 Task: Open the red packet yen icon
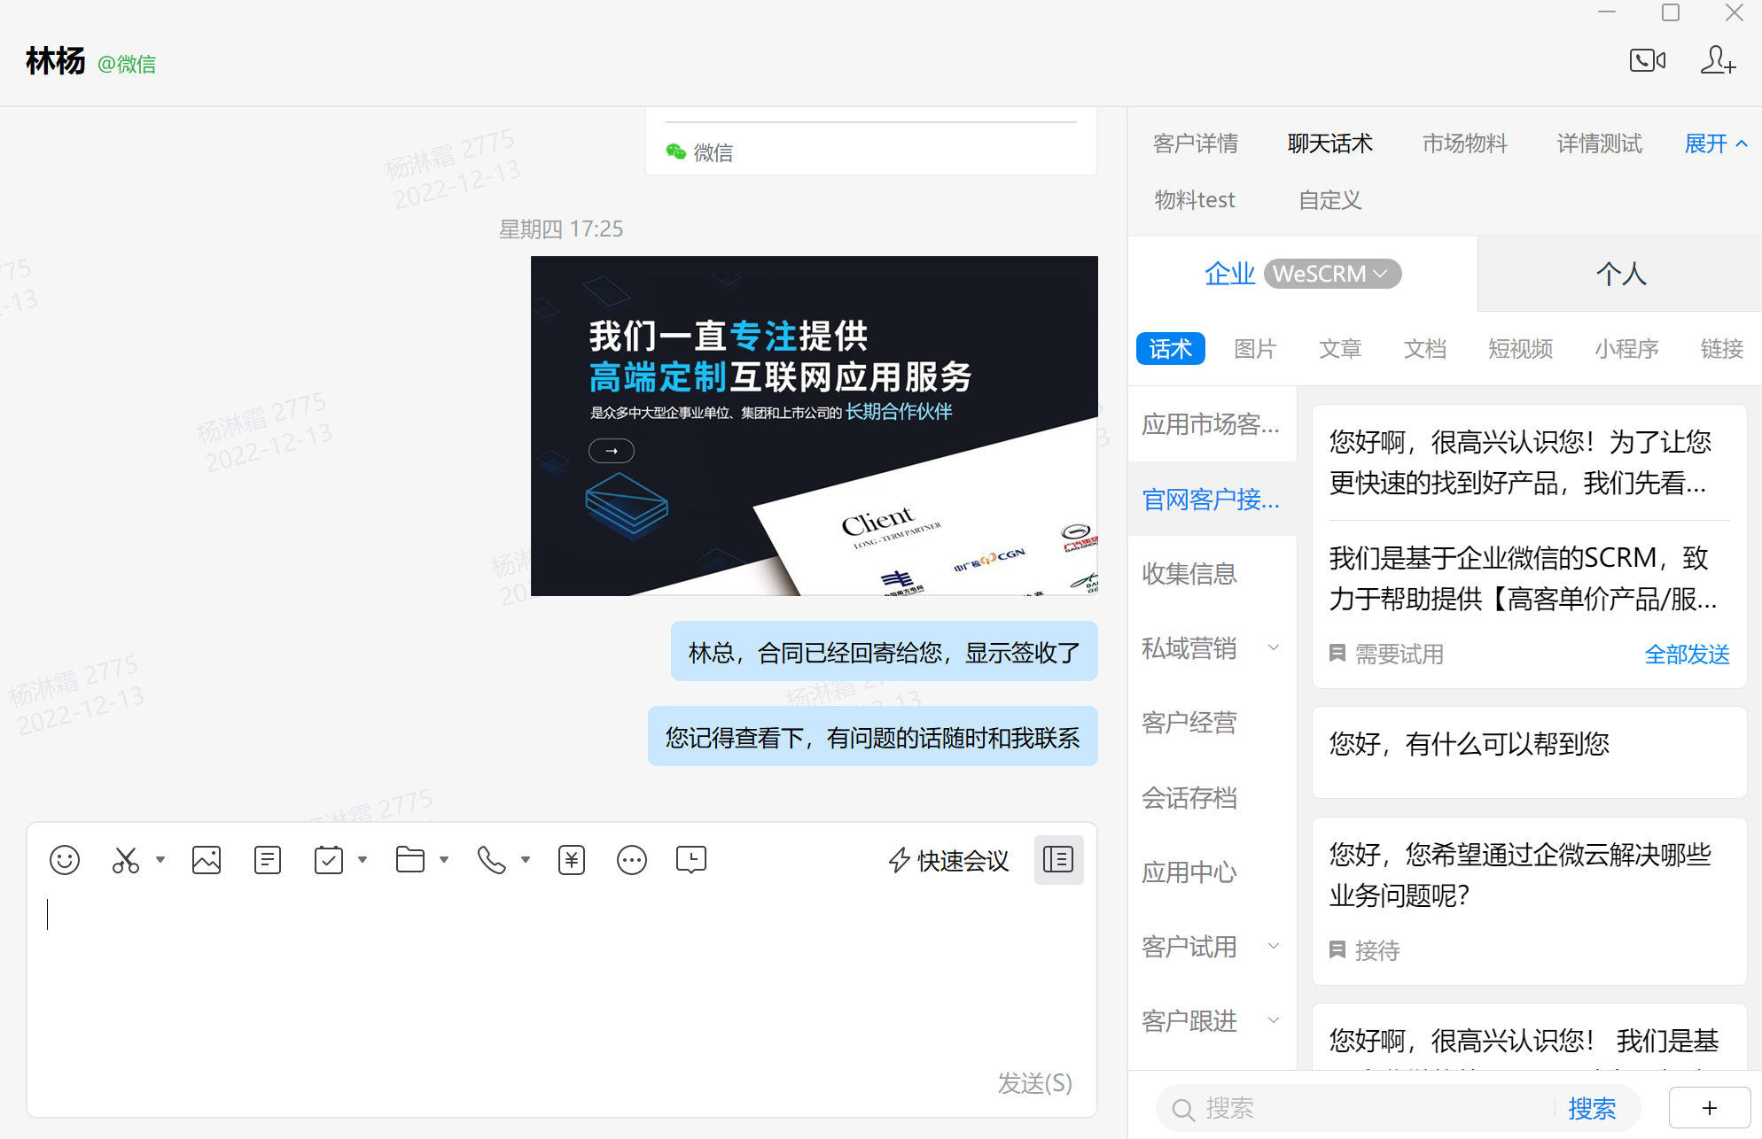(x=572, y=860)
